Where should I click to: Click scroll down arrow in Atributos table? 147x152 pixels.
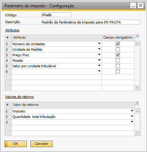(x=137, y=88)
